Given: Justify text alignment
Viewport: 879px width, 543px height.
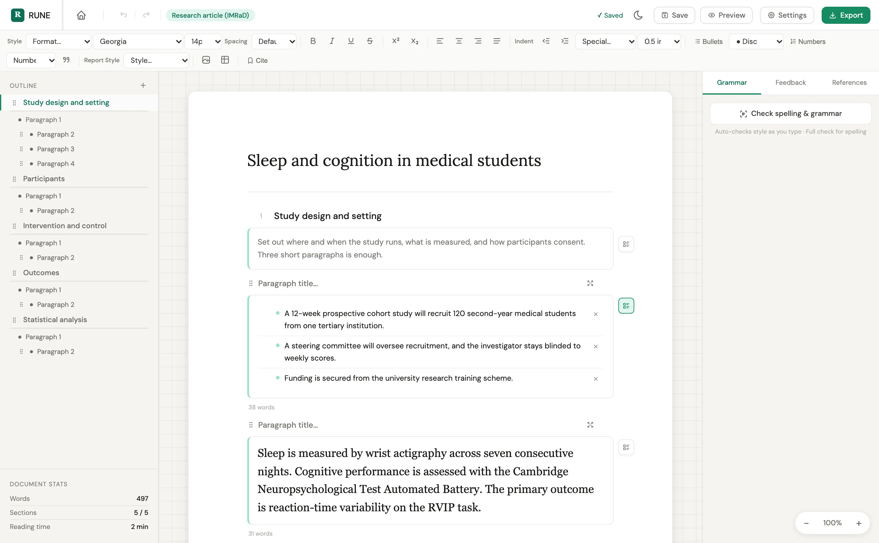Looking at the screenshot, I should click(497, 41).
